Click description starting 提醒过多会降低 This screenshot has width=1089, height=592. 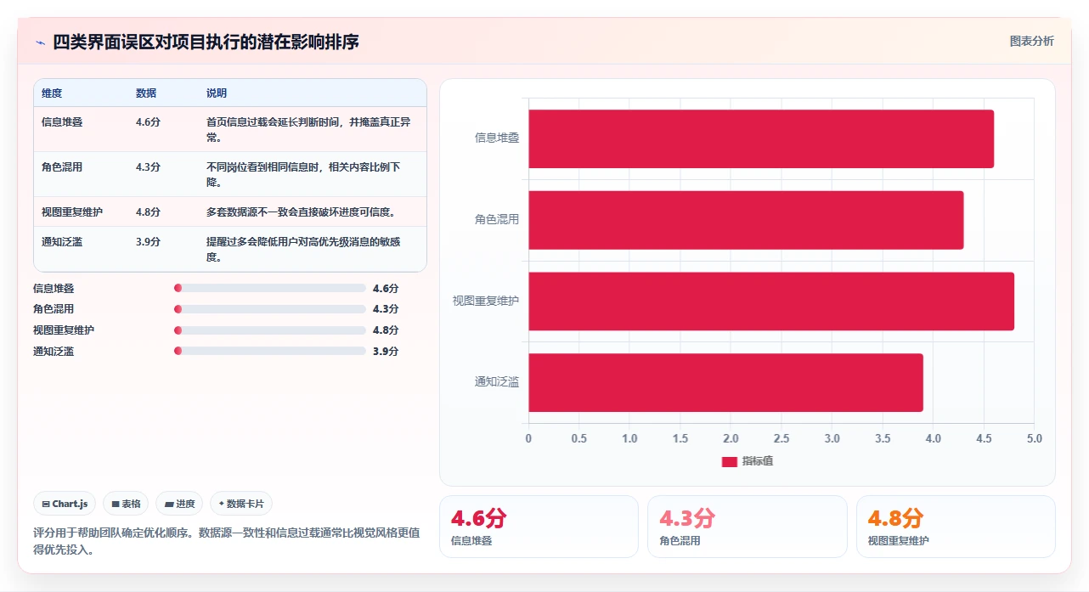pos(303,250)
